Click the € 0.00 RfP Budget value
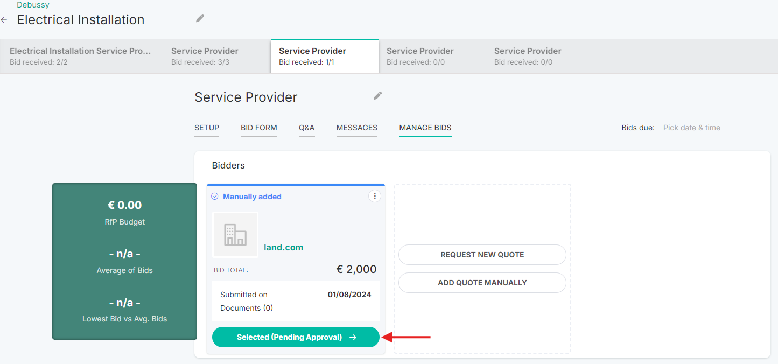778x364 pixels. click(125, 205)
